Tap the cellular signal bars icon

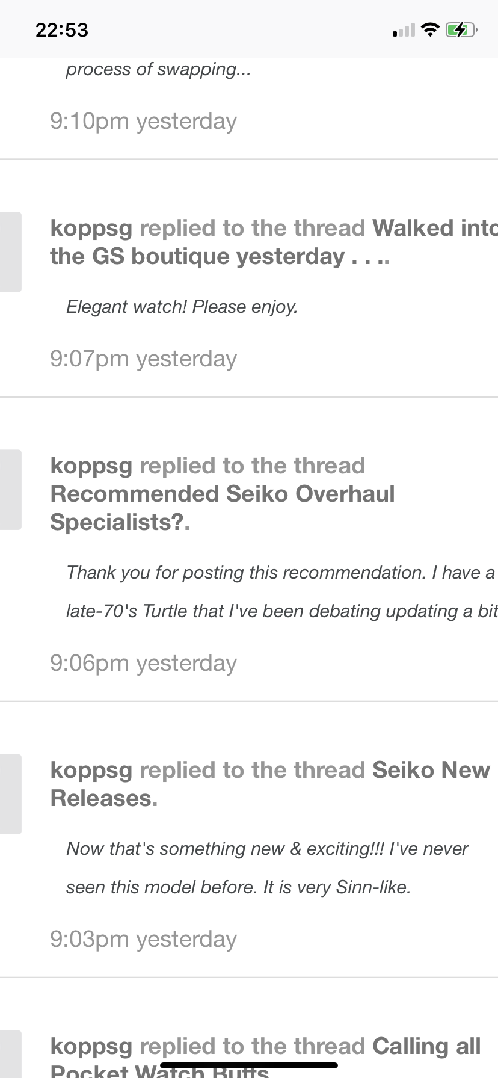[x=404, y=30]
